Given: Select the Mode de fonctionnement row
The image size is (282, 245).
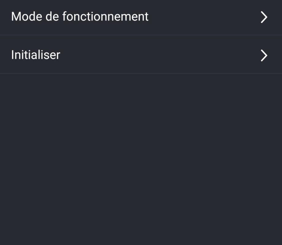Looking at the screenshot, I should coord(141,17).
